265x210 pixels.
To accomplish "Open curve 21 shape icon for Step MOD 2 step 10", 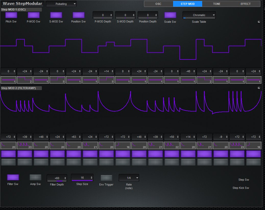I will tap(155, 145).
